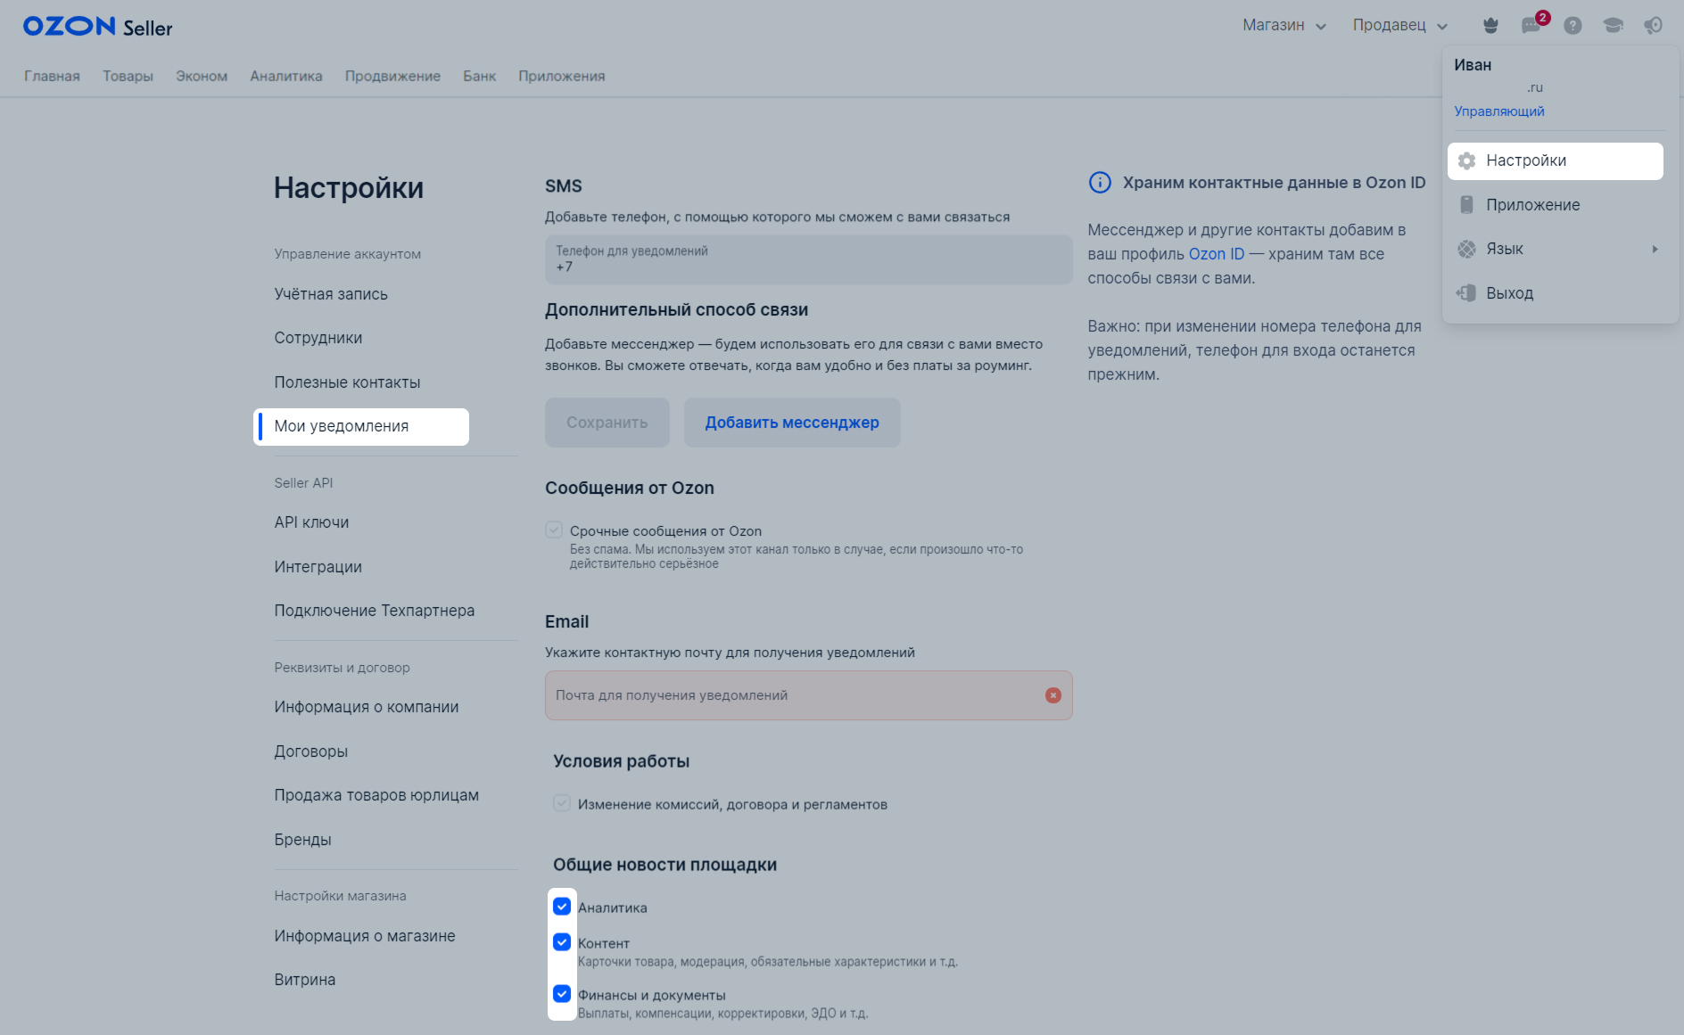Viewport: 1684px width, 1035px height.
Task: Open the help question mark icon
Action: [1573, 25]
